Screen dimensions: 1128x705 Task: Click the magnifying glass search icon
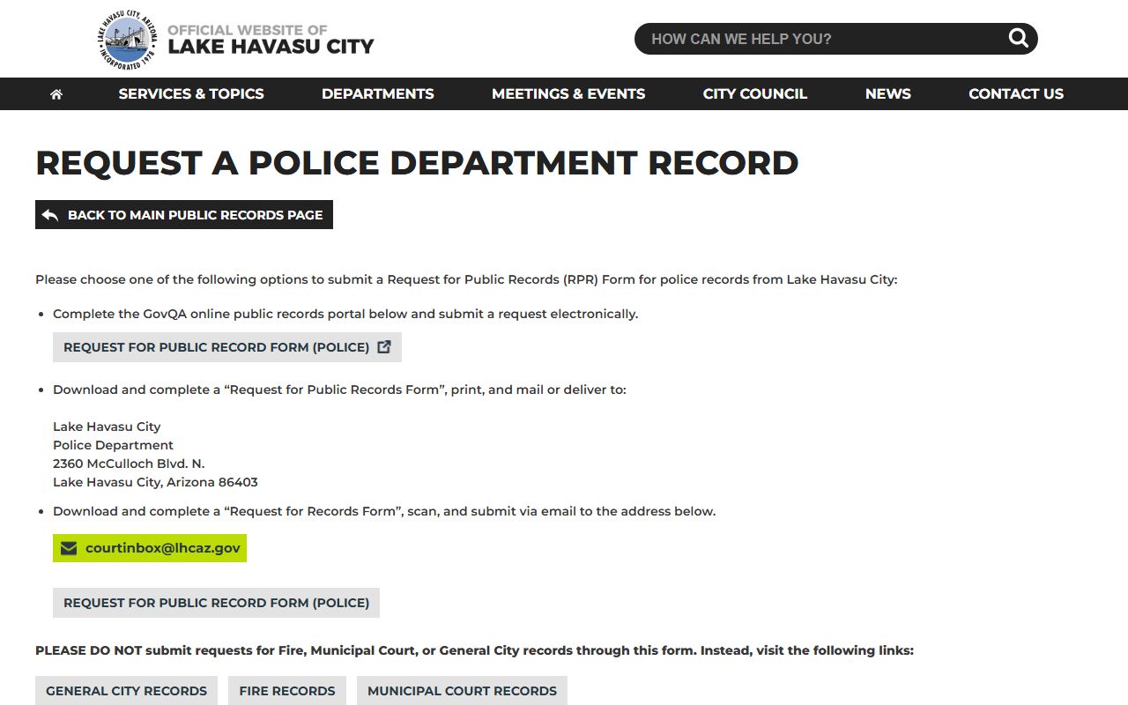coord(1019,38)
